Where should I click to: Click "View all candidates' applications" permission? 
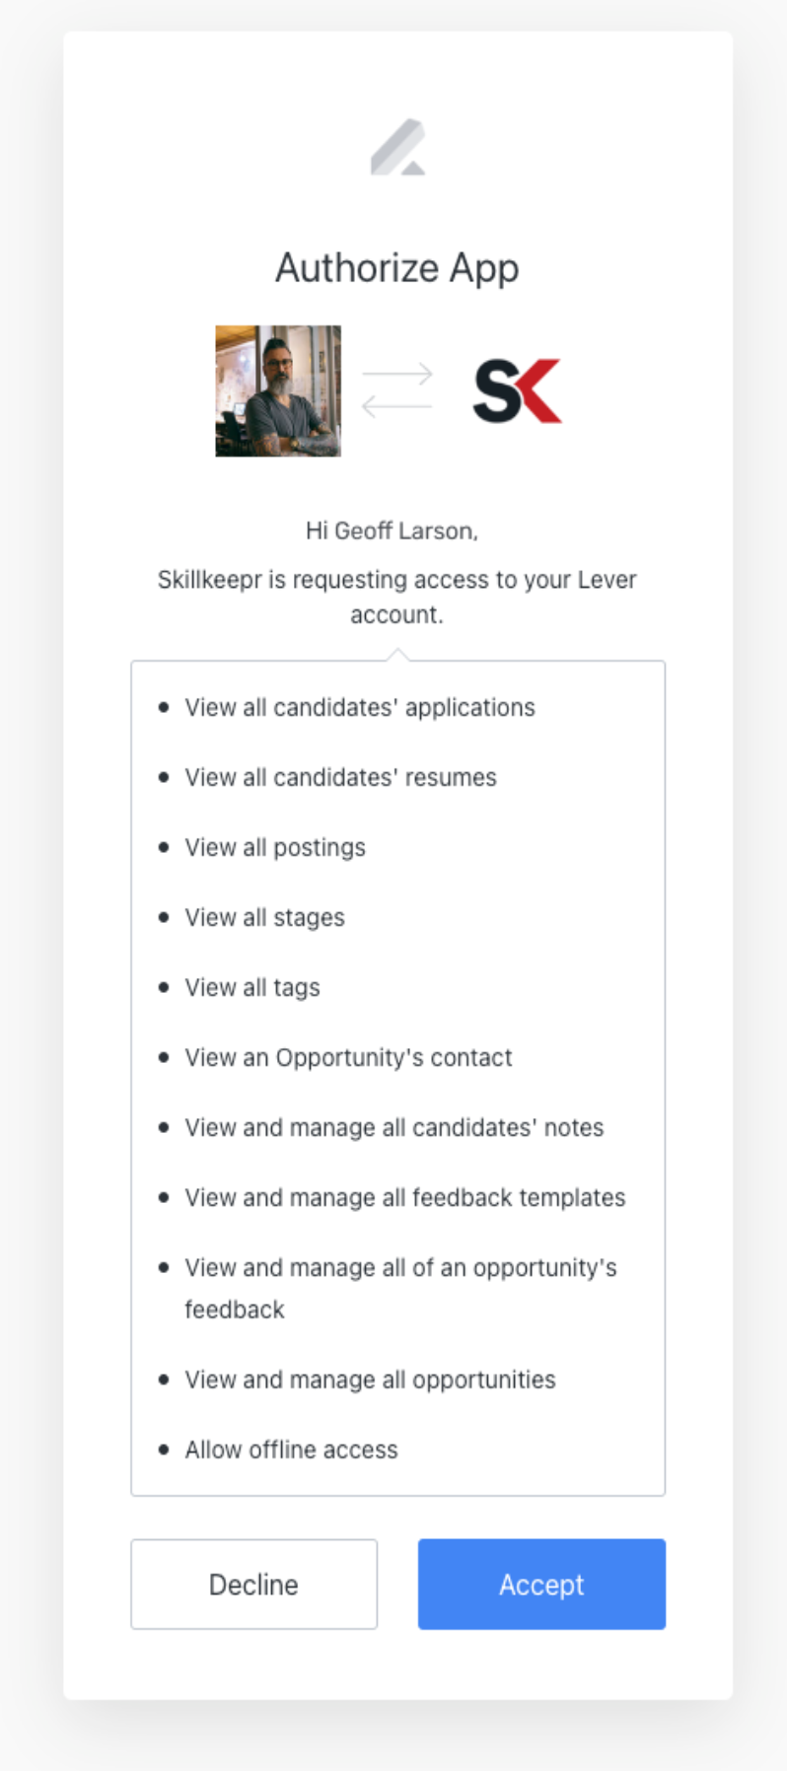click(x=359, y=708)
